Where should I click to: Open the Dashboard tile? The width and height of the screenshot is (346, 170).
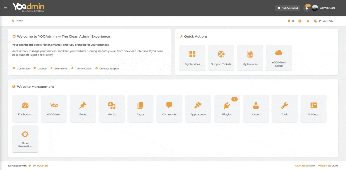click(x=25, y=108)
